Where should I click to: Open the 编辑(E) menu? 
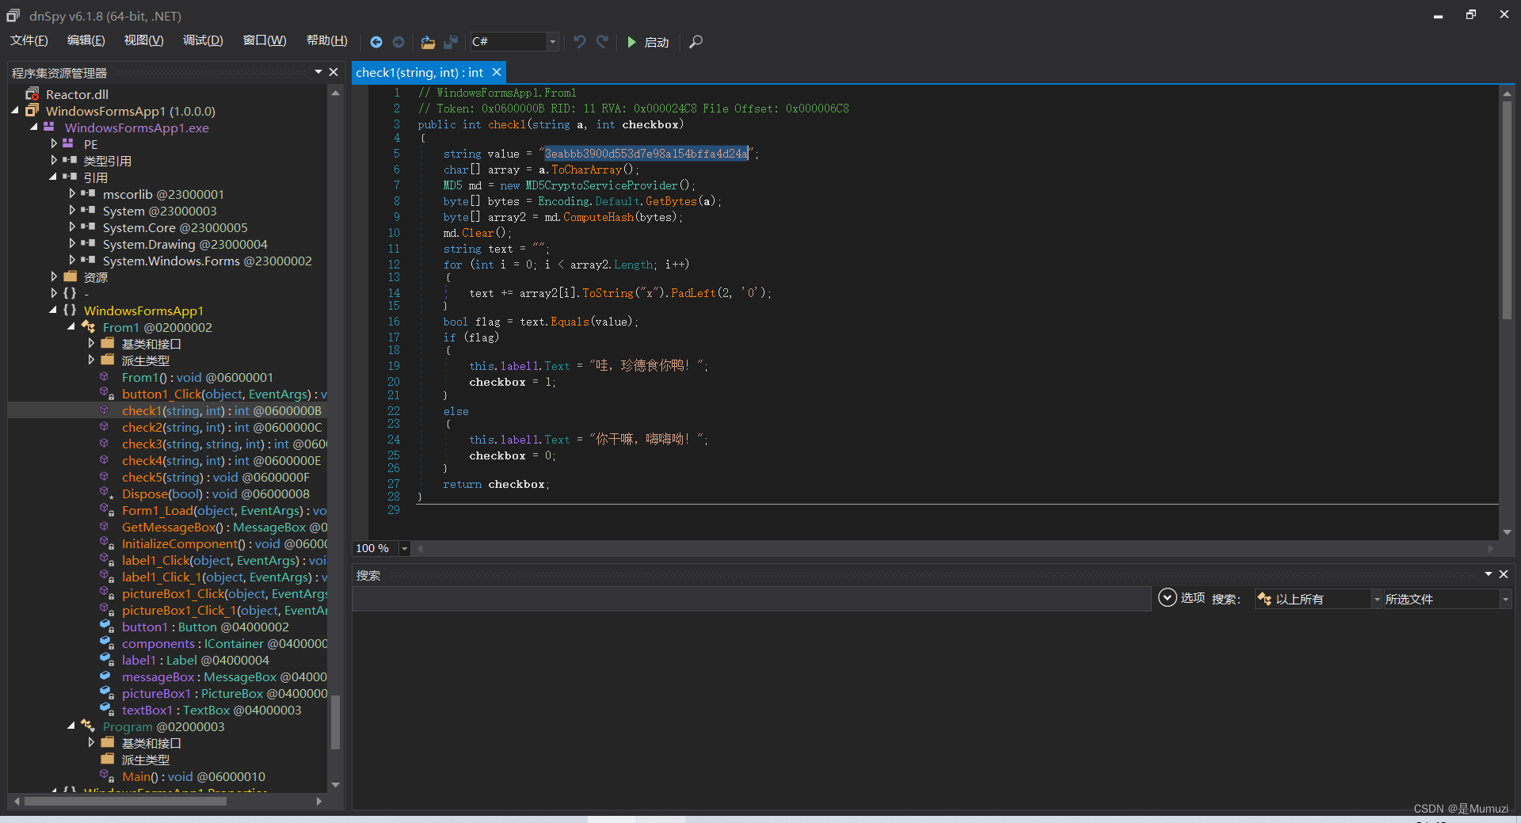pos(86,40)
